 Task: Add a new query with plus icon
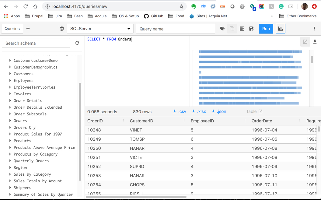coord(28,29)
